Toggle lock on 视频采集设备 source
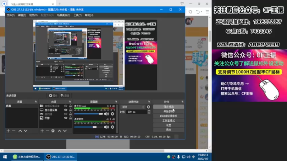Viewport: 287px width, 161px height. click(70, 106)
